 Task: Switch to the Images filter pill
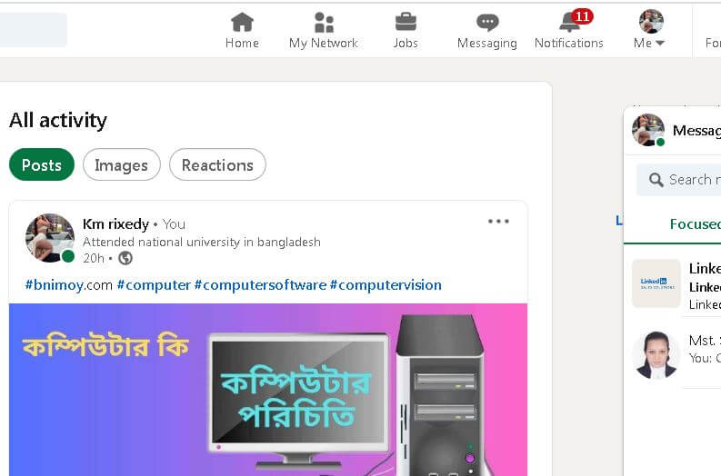point(122,164)
